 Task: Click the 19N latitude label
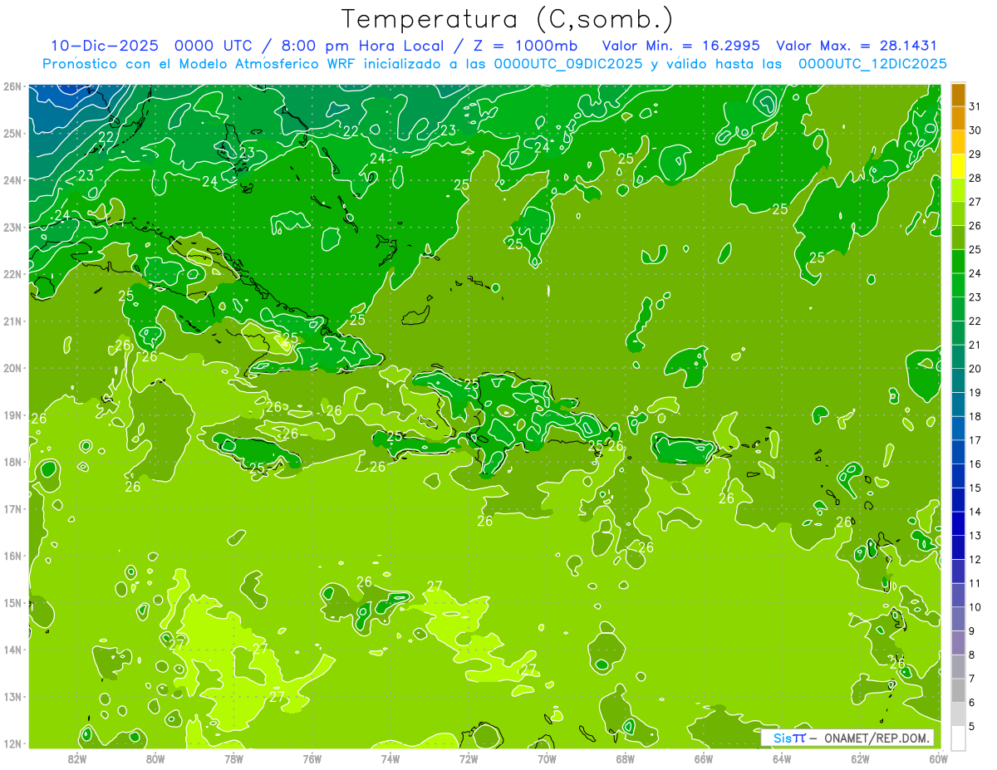(12, 415)
